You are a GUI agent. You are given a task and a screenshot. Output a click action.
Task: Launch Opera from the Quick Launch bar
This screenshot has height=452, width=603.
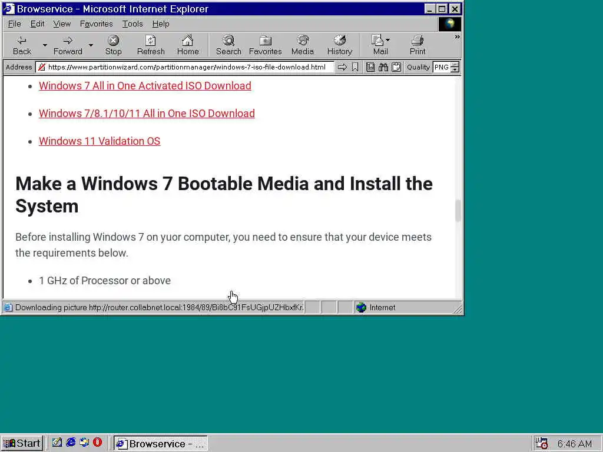point(98,443)
